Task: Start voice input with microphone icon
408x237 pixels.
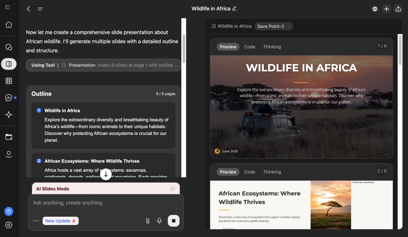Action: point(159,221)
